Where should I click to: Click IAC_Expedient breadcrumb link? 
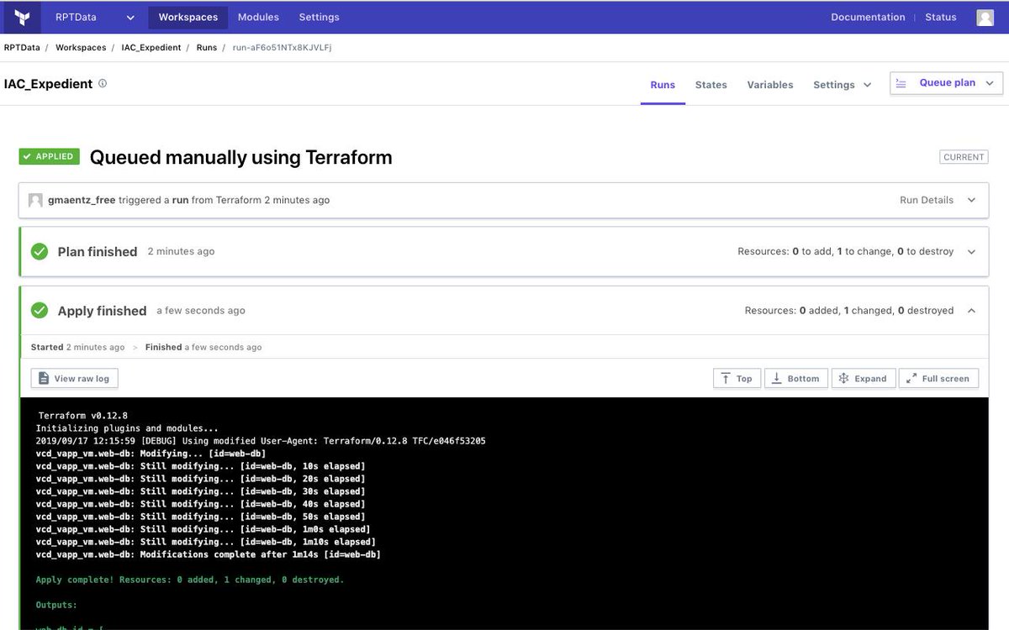(x=151, y=48)
